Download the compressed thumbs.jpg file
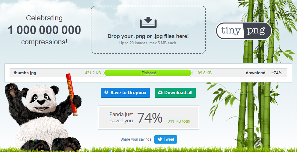 256,73
